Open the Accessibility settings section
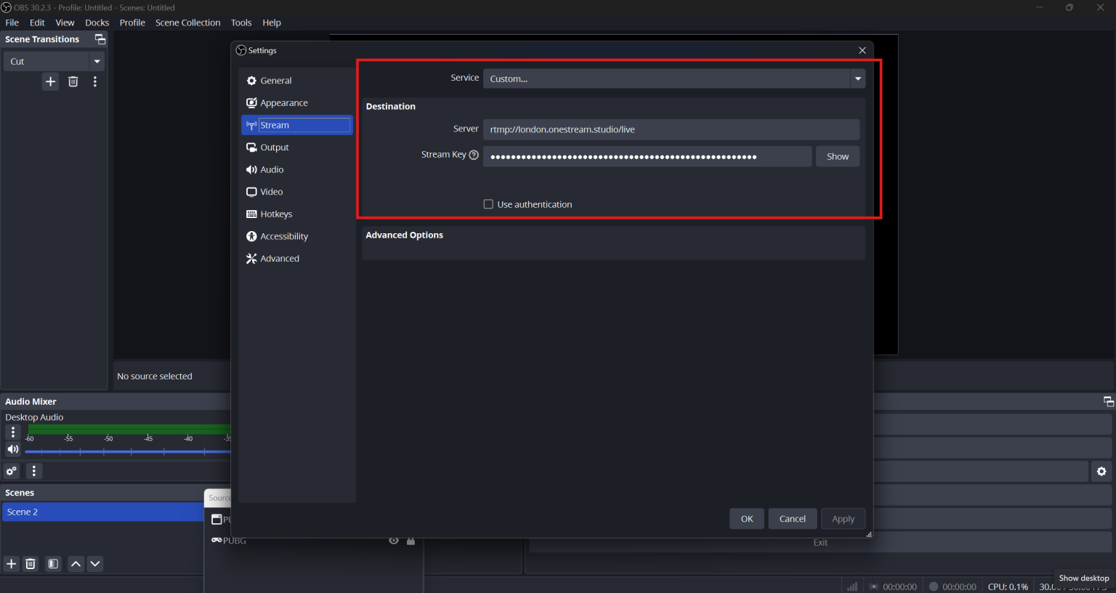The image size is (1116, 593). click(283, 235)
